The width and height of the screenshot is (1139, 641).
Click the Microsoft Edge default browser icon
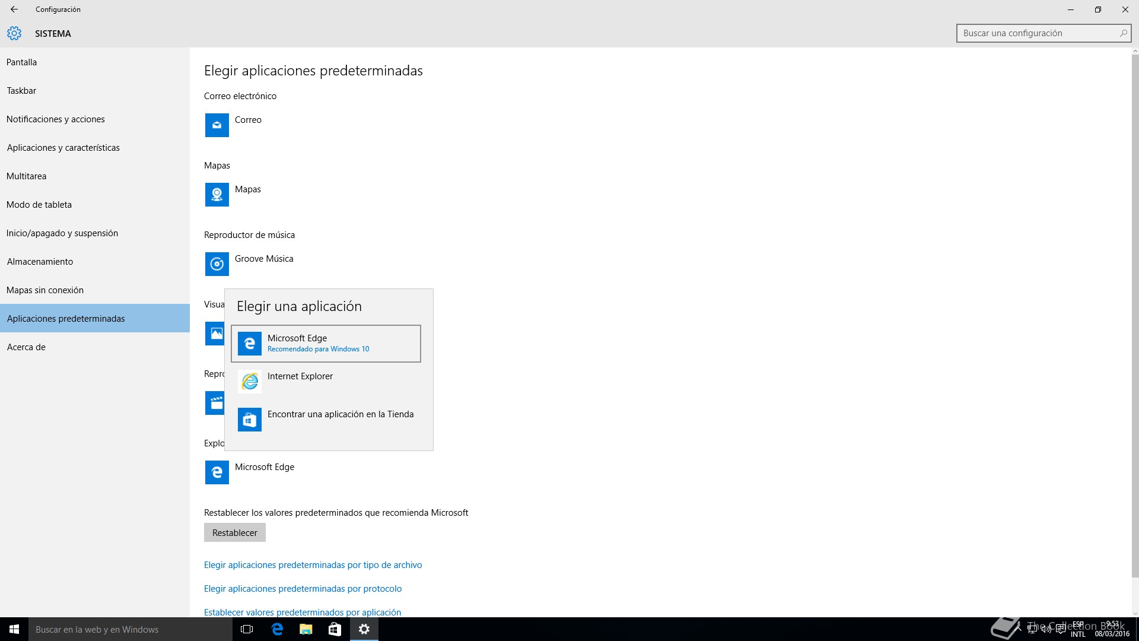click(217, 472)
